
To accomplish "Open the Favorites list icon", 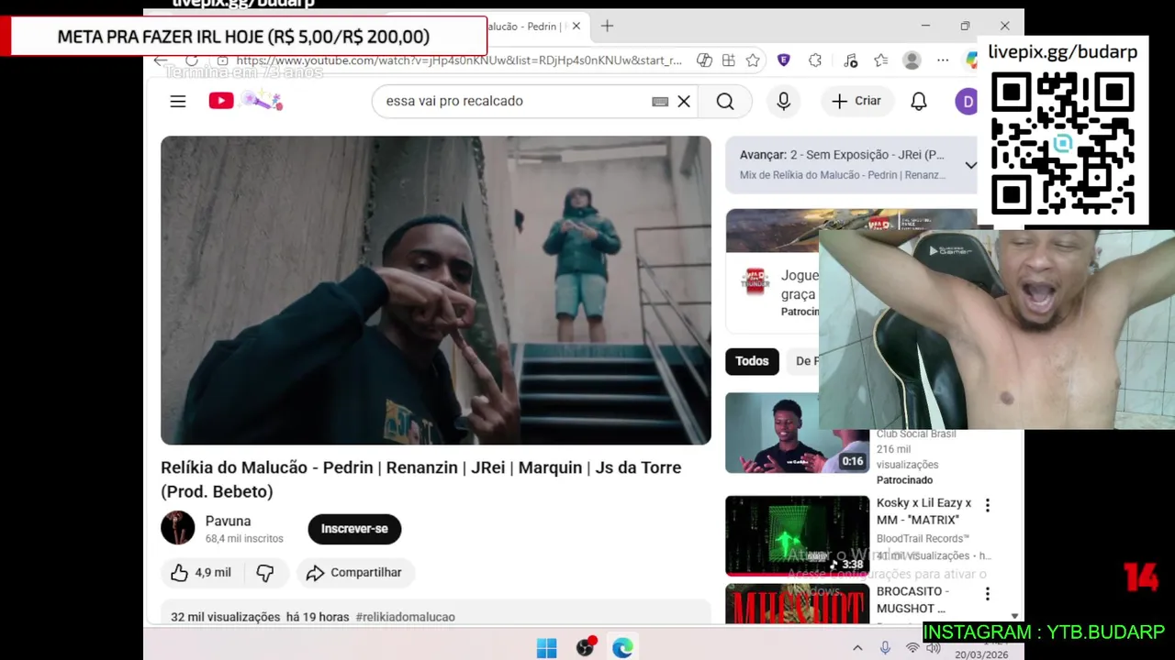I will click(x=881, y=60).
